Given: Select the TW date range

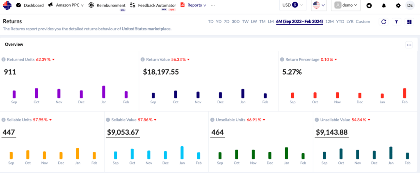Looking at the screenshot, I should (245, 22).
